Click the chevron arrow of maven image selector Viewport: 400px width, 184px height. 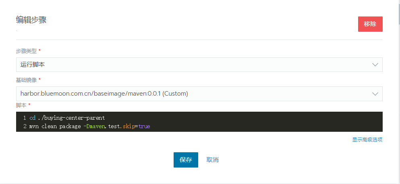[375, 94]
